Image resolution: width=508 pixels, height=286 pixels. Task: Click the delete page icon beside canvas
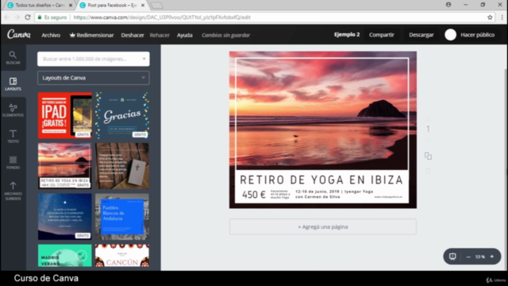[428, 171]
